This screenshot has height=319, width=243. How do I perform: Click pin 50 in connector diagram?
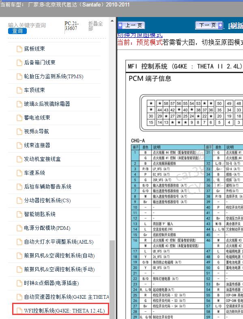pyautogui.click(x=219, y=103)
